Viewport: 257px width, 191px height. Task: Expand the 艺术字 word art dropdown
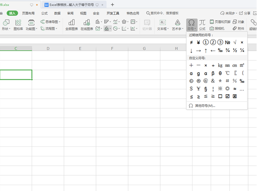(x=178, y=29)
